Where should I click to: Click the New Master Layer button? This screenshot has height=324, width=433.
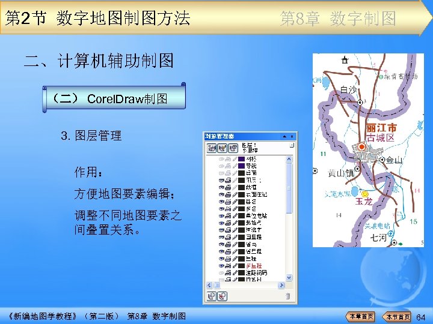(x=223, y=296)
